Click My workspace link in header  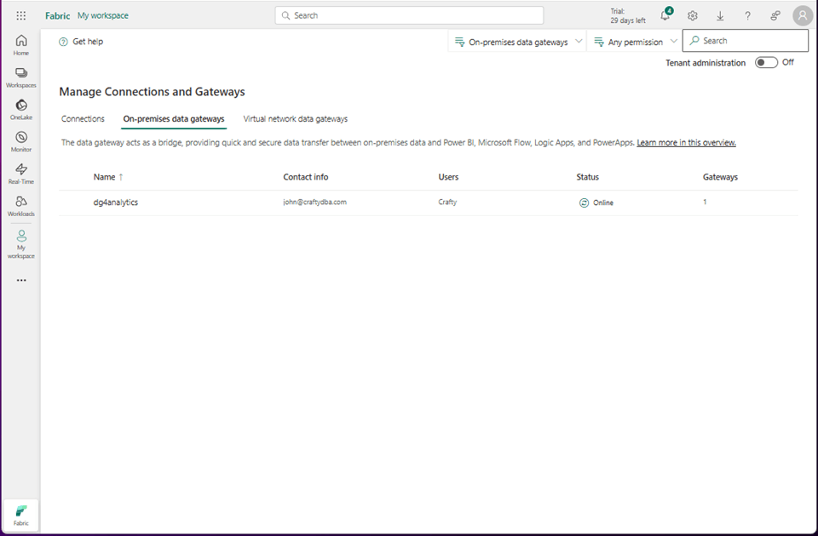coord(103,15)
